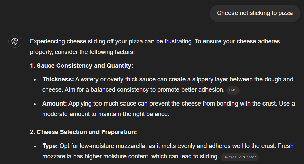The image size is (304, 164).
Task: Click the bold 'Thickness:' label
Action: (58, 79)
